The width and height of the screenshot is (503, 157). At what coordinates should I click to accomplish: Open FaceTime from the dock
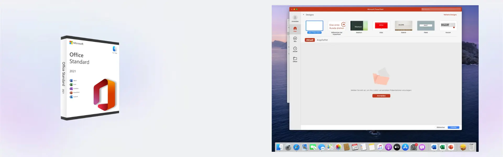click(313, 147)
